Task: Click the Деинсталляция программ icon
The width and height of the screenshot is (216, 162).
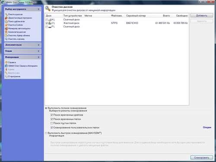Action: 6,18
